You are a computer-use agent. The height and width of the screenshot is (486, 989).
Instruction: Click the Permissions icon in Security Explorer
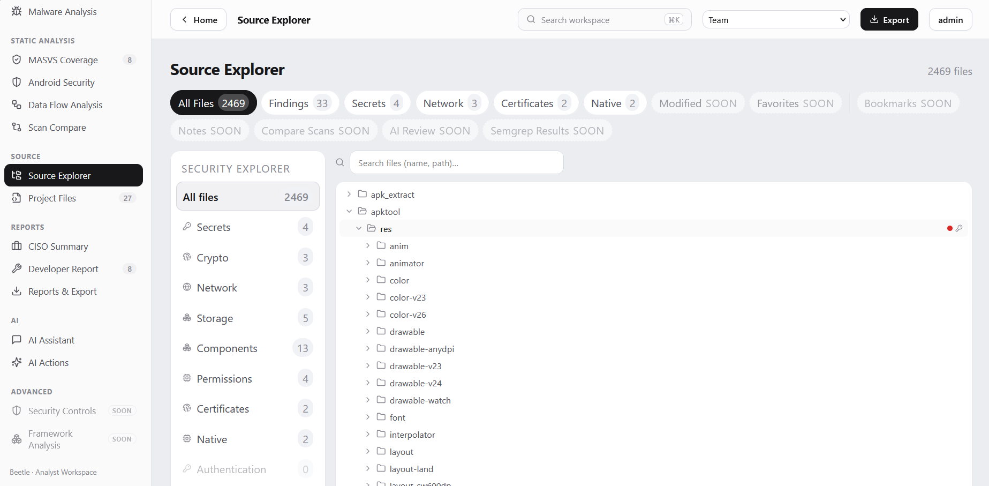coord(187,378)
